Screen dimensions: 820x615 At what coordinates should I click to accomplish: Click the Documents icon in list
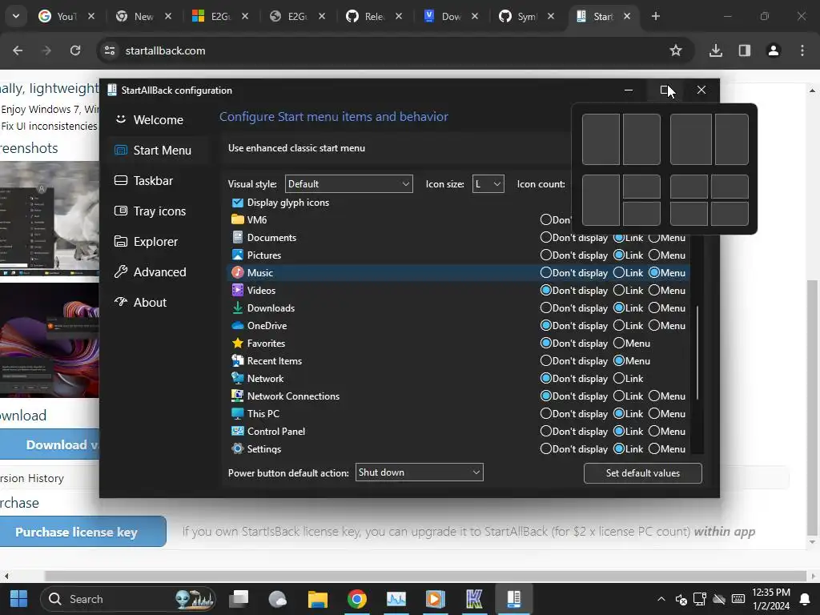[x=237, y=237]
